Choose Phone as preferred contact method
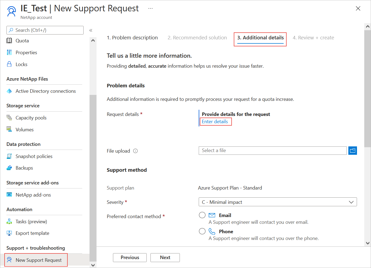 click(202, 231)
